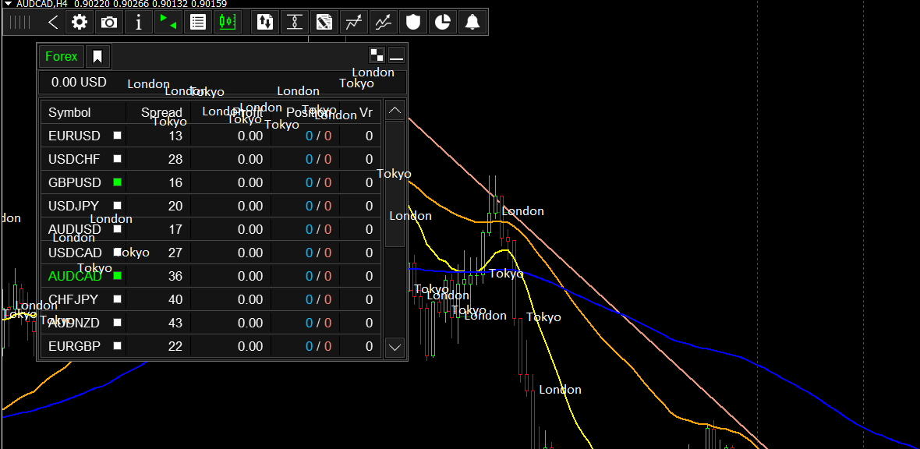
Task: Click the 0.00 USD balance field
Action: pyautogui.click(x=222, y=82)
